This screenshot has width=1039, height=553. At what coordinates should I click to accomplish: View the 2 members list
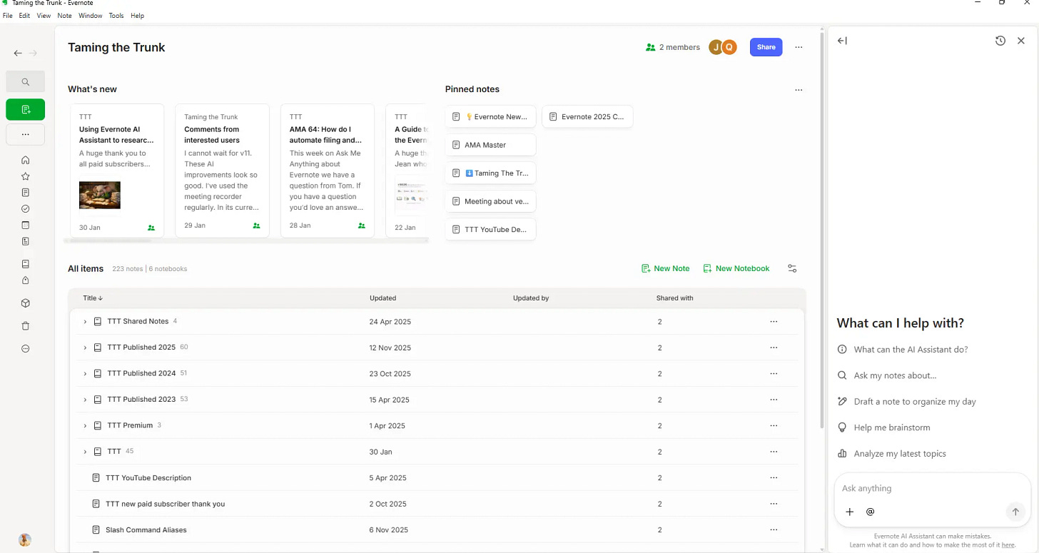(672, 47)
